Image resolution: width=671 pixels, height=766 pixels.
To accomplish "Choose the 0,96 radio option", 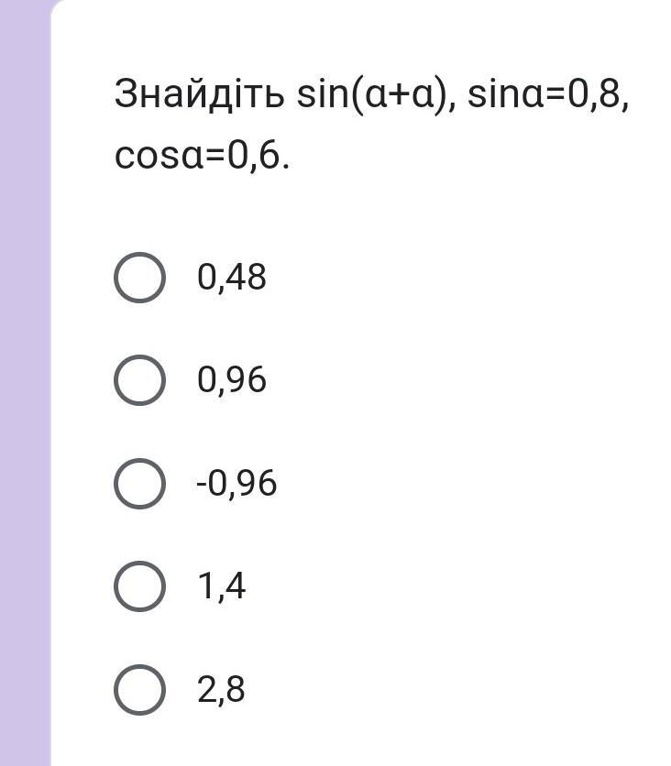I will 140,380.
